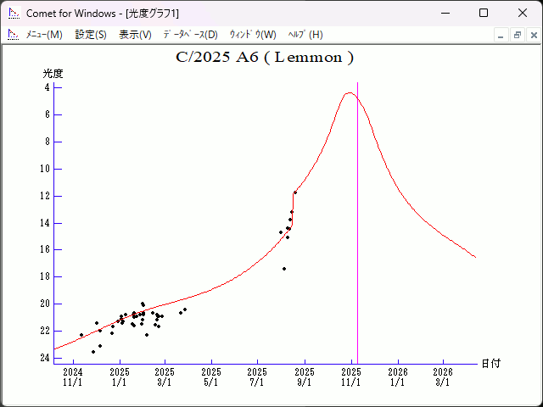Open the ヘルプ(H) help menu
The image size is (543, 407).
pyautogui.click(x=305, y=35)
